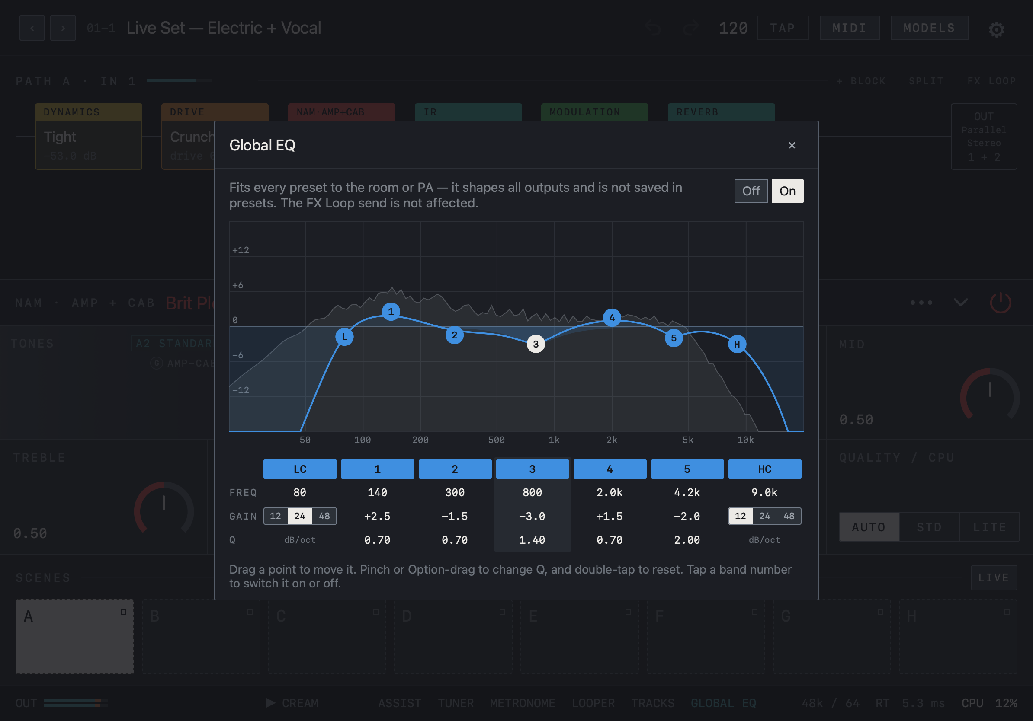Set high-cut slope to 48 dB/oct

(789, 516)
